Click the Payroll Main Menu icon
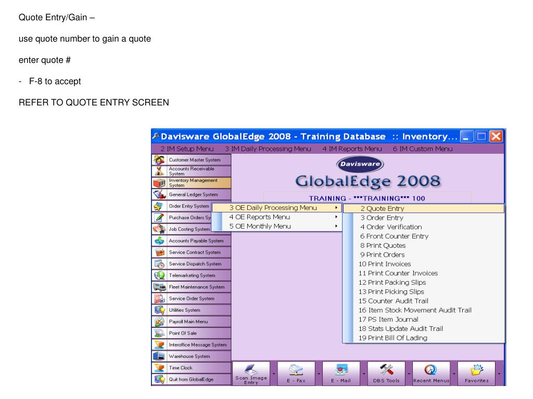533x399 pixels. coord(159,321)
